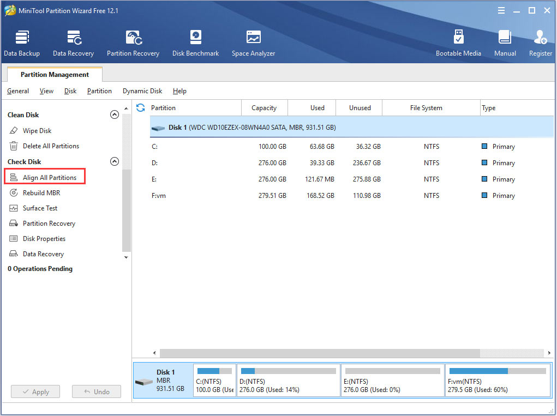
Task: Open the Partition menu
Action: pyautogui.click(x=99, y=91)
